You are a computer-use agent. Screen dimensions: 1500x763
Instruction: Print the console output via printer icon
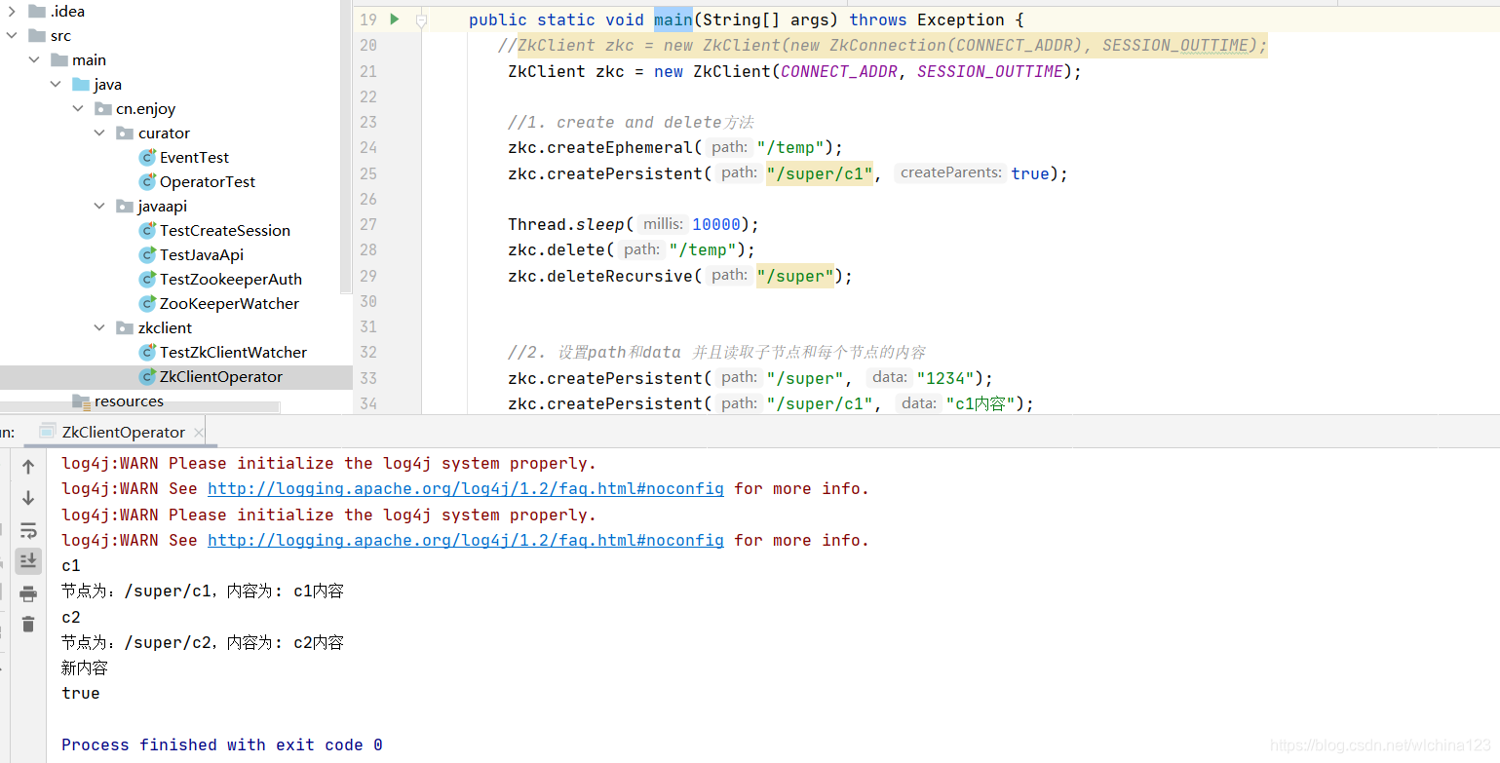pos(28,593)
